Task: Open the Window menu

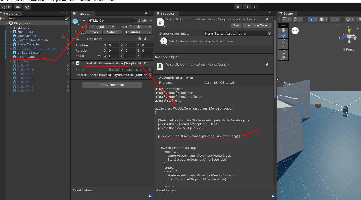Action: point(99,1)
